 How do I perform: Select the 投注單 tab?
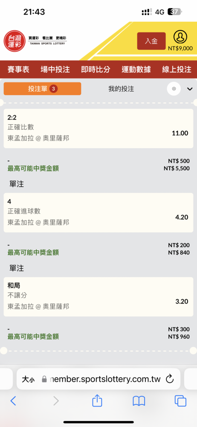43,89
